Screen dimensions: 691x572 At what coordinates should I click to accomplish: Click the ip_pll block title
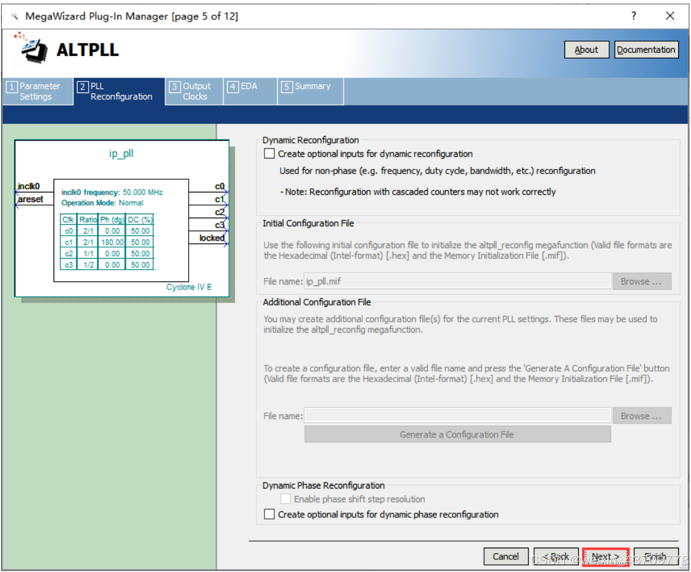(121, 153)
